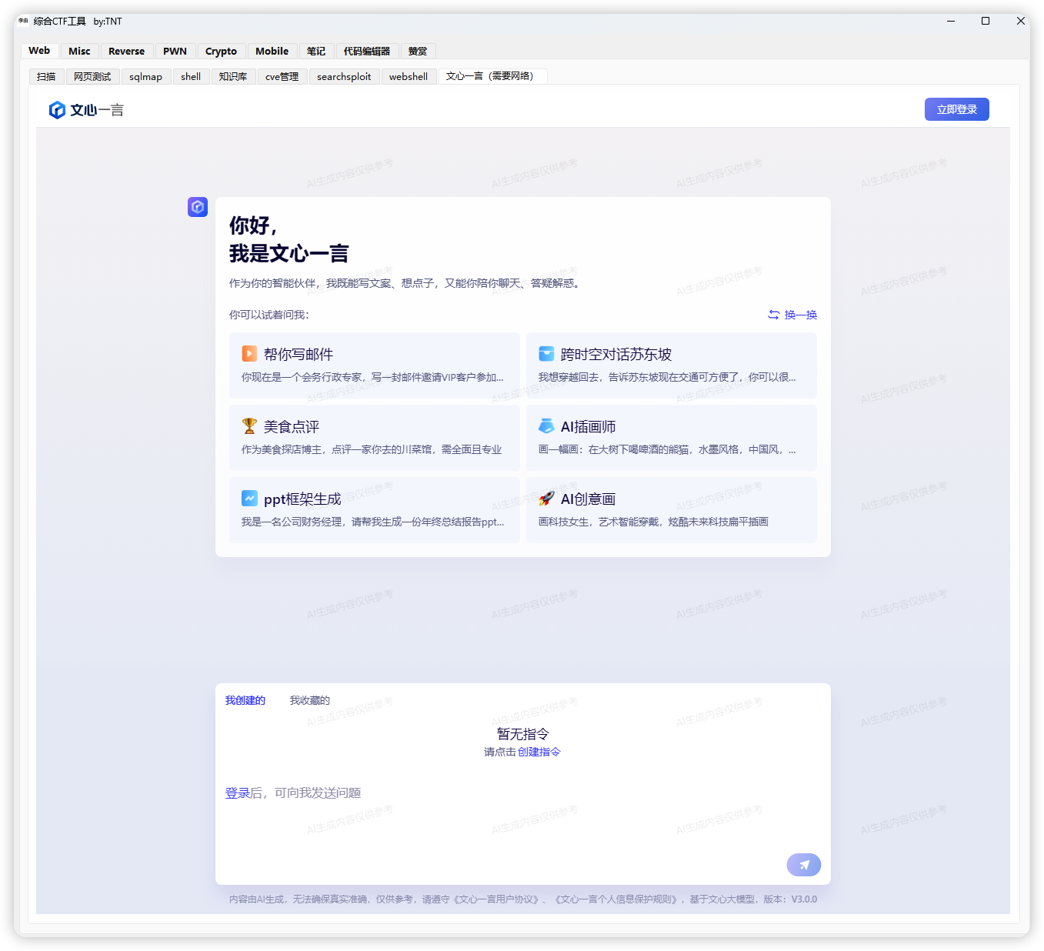The height and width of the screenshot is (951, 1044).
Task: Choose the AI插画师 prompt card
Action: 672,438
